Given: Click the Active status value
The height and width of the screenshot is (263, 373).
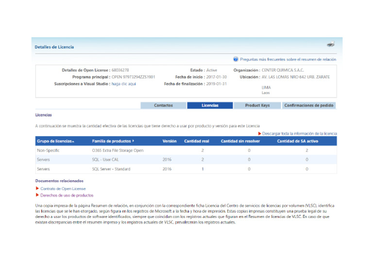Looking at the screenshot, I should coord(211,70).
